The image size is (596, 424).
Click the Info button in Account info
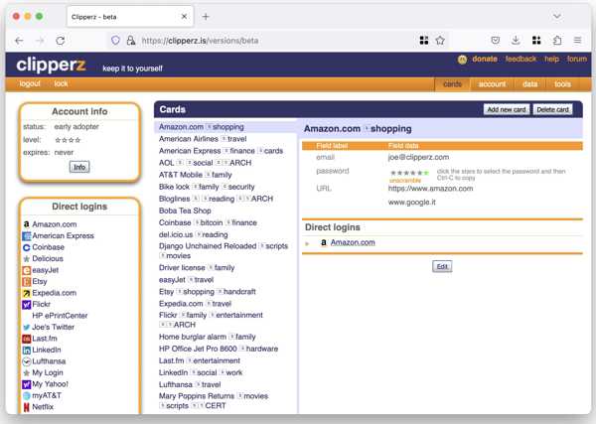click(x=79, y=167)
